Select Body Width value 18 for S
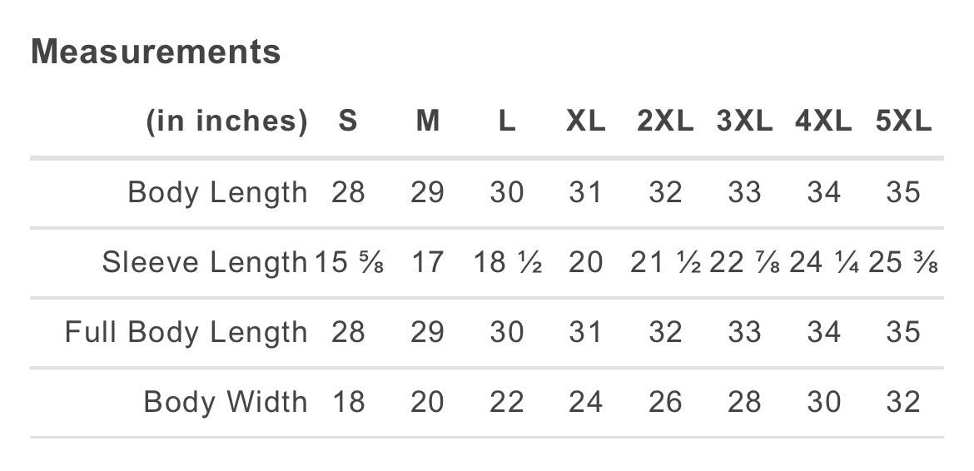Screen dimensions: 974x471 [x=348, y=402]
